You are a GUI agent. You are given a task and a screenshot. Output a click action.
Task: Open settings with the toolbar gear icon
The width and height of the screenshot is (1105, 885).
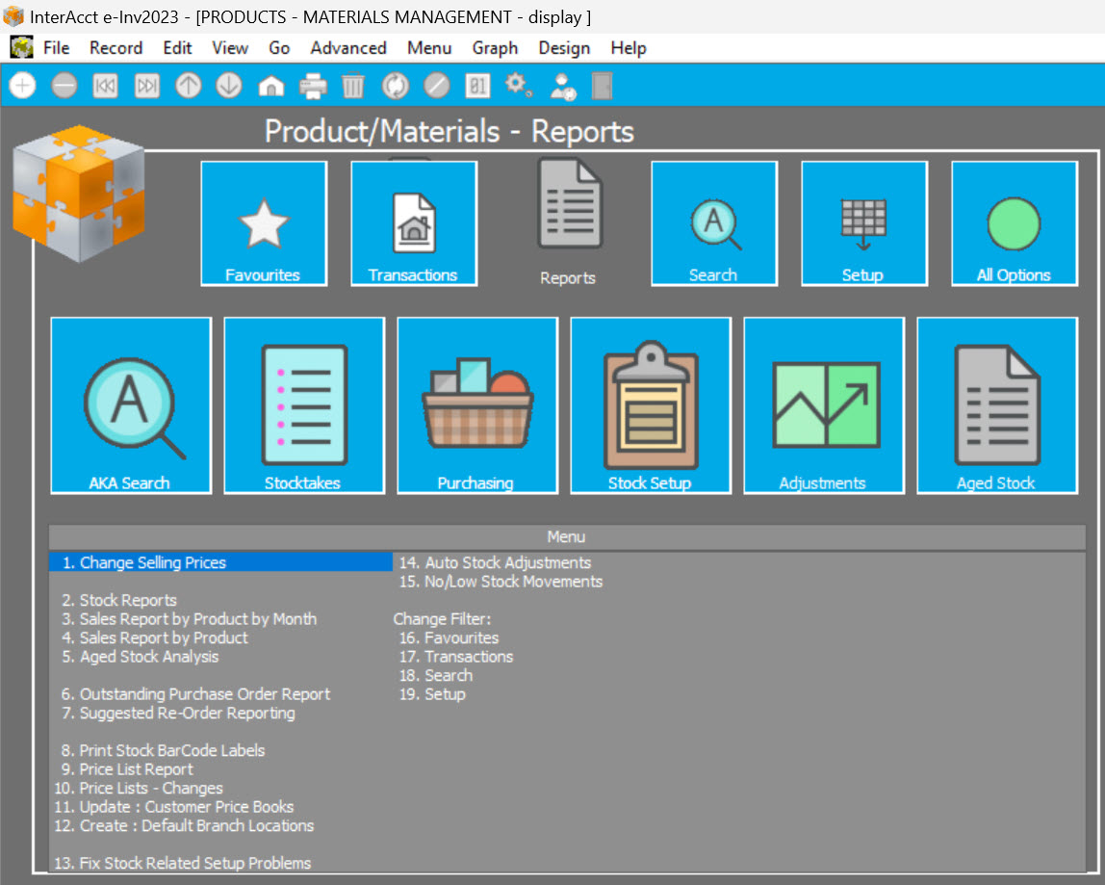pos(518,85)
